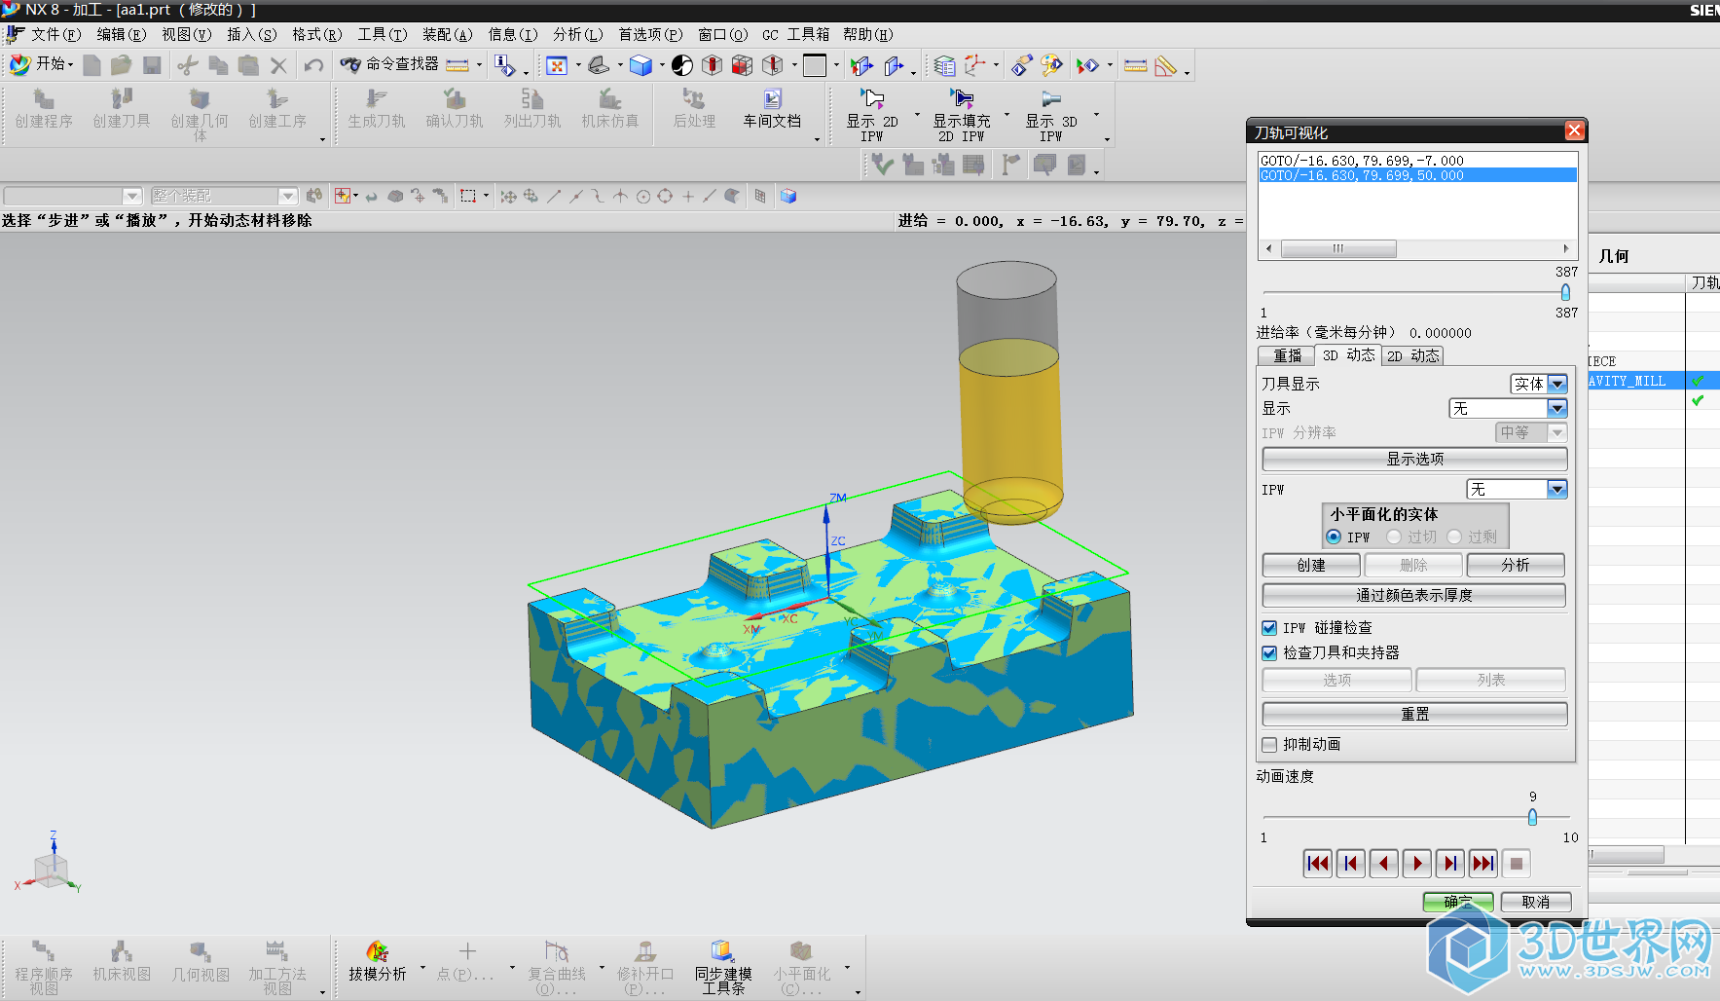The width and height of the screenshot is (1720, 1001).
Task: Expand the IPW dropdown set to 无
Action: (x=1556, y=490)
